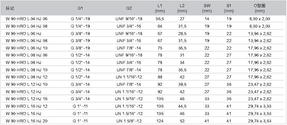The height and width of the screenshot is (125, 287).
Task: Click the G2 column header
Action: [129, 8]
